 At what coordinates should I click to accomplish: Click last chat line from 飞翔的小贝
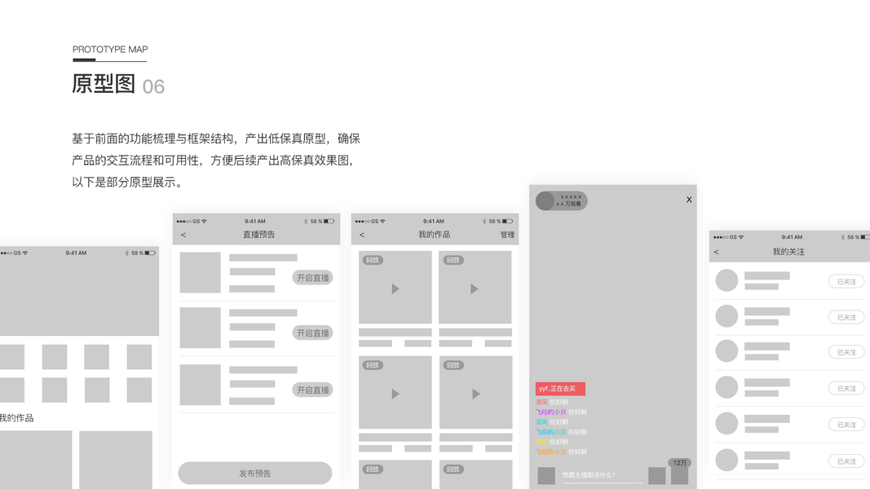(x=561, y=452)
